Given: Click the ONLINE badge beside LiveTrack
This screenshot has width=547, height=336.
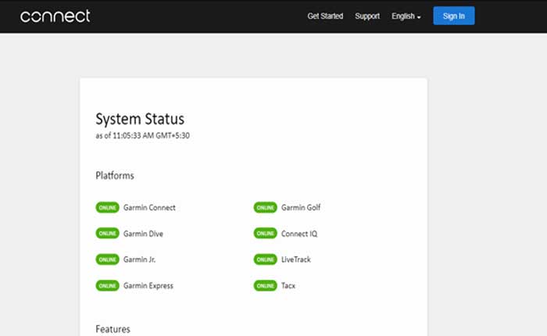Looking at the screenshot, I should coord(265,259).
